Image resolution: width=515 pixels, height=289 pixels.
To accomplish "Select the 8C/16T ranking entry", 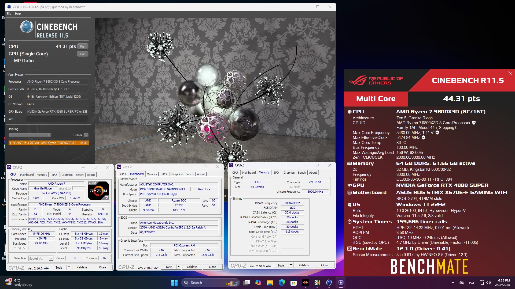I will tap(49, 143).
